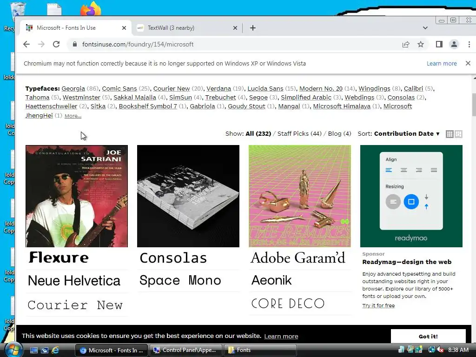This screenshot has height=357, width=476.
Task: Open the tab search dropdown chevron
Action: coord(425,28)
